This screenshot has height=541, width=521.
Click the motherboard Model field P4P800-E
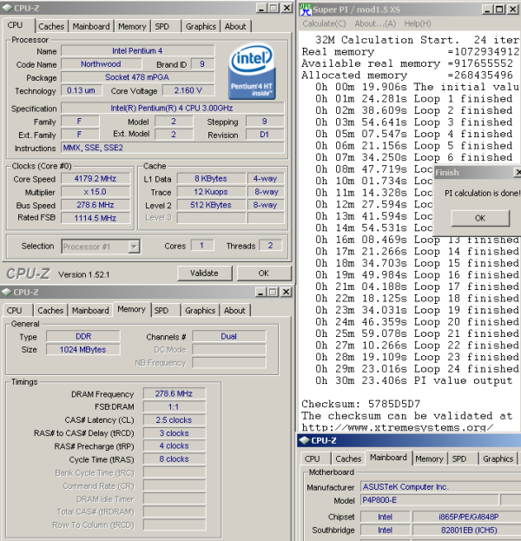[x=429, y=500]
